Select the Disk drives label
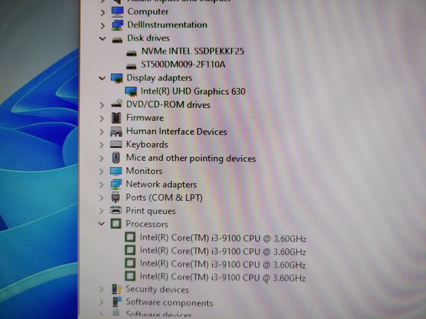Viewport: 426px width, 319px height. [x=148, y=38]
